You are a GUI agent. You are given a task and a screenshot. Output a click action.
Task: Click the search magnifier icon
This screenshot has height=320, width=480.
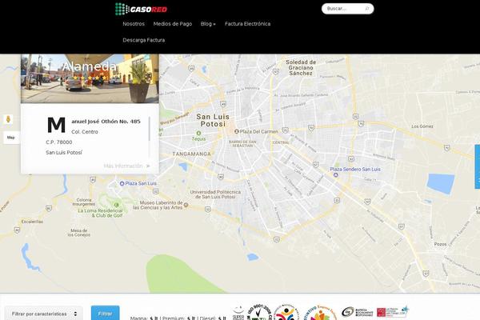pos(366,9)
